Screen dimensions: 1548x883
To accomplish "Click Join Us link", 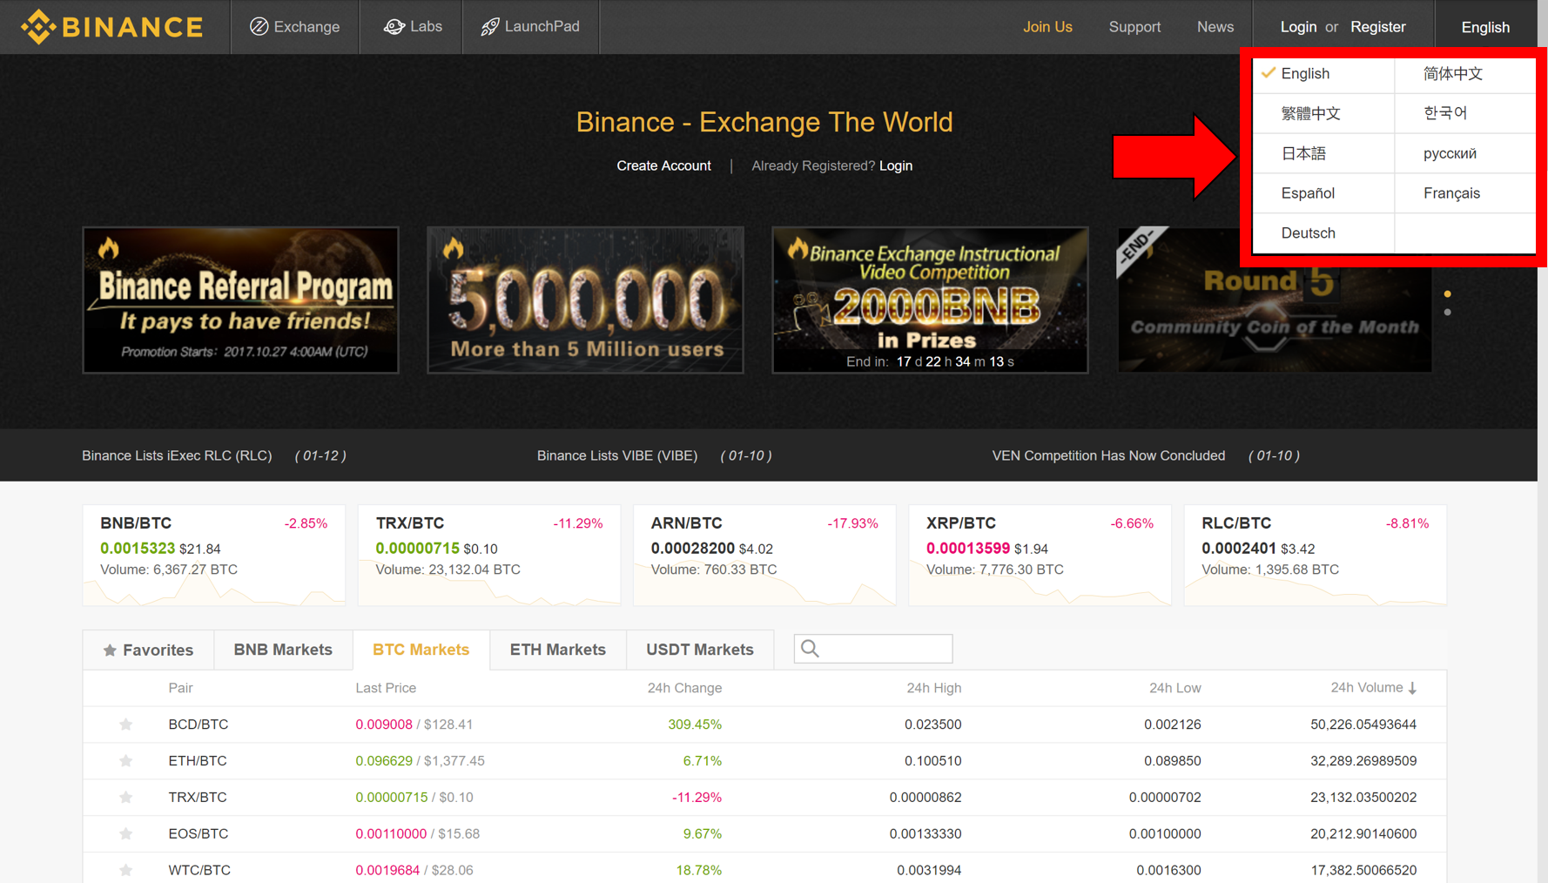I will click(x=1047, y=27).
